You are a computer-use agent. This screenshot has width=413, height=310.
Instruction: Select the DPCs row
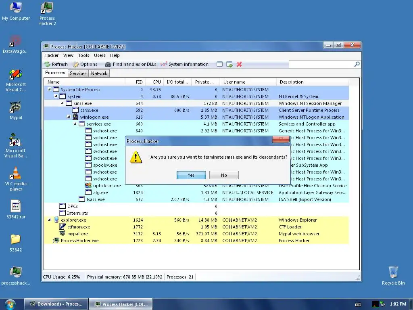196,206
